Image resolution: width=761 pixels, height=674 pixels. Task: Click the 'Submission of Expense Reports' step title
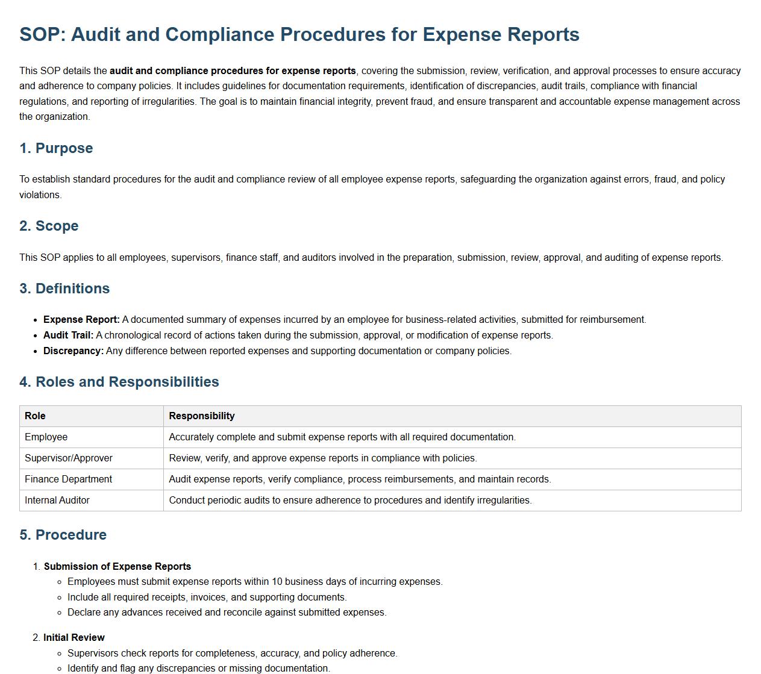click(x=117, y=567)
